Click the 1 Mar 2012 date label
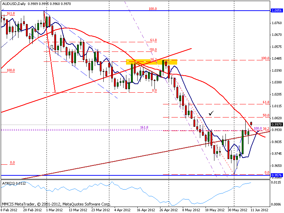This screenshot has height=213, width=284. click(x=55, y=210)
